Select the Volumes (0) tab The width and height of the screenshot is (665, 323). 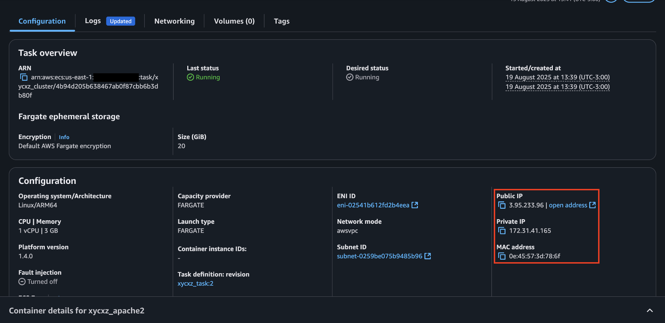pos(234,21)
